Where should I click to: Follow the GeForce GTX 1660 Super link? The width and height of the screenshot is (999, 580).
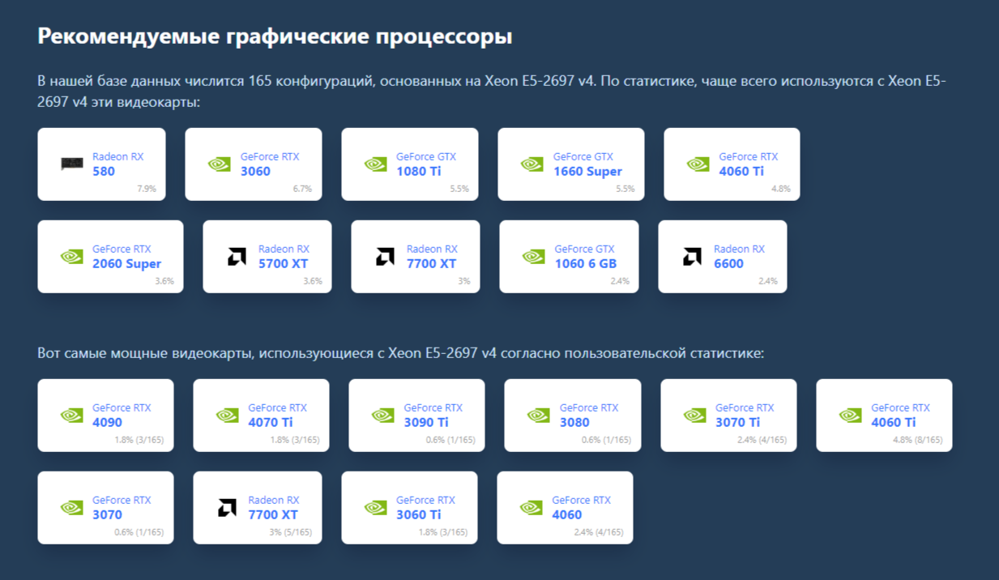coord(587,164)
